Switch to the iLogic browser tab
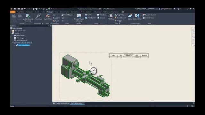The height and width of the screenshot is (115, 205). pos(18,26)
